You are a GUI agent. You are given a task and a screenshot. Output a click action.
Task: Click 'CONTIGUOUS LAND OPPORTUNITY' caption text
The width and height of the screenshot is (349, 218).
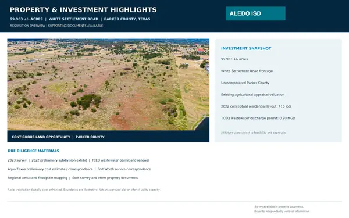point(41,137)
